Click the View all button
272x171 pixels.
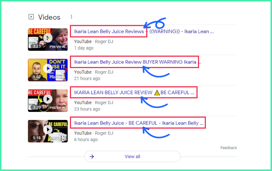pyautogui.click(x=132, y=157)
